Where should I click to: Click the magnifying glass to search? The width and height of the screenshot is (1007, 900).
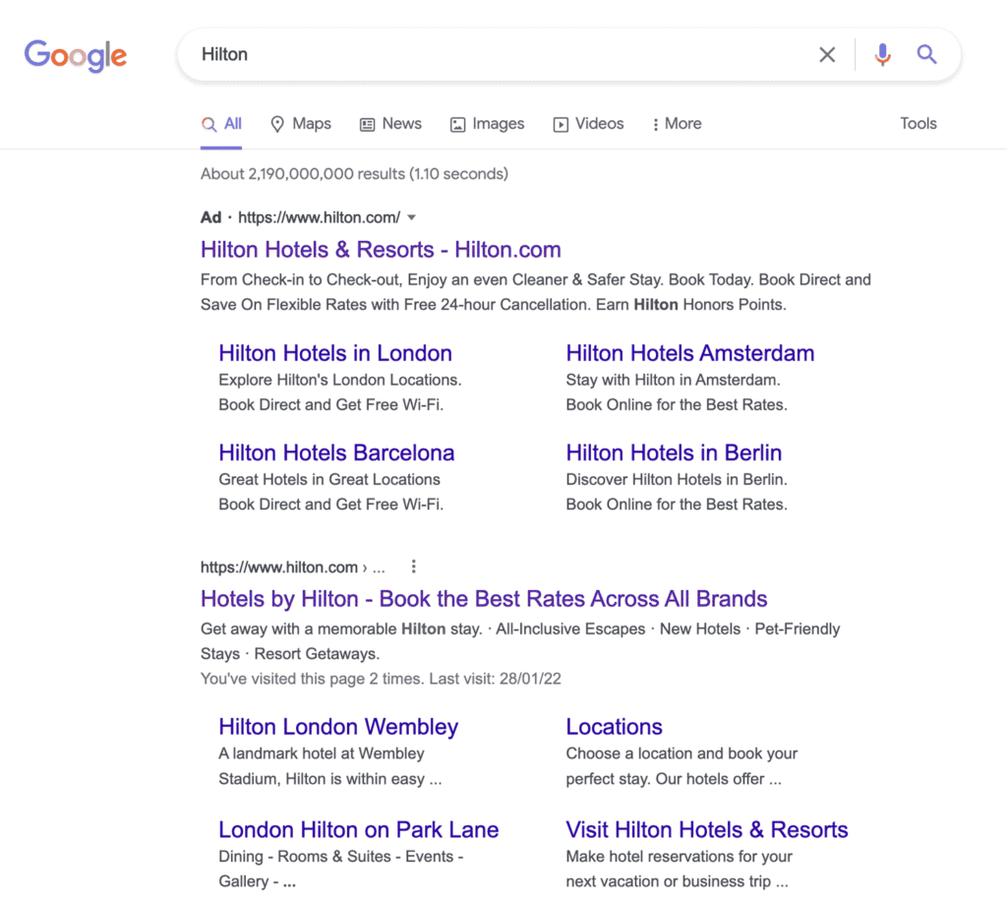point(925,54)
